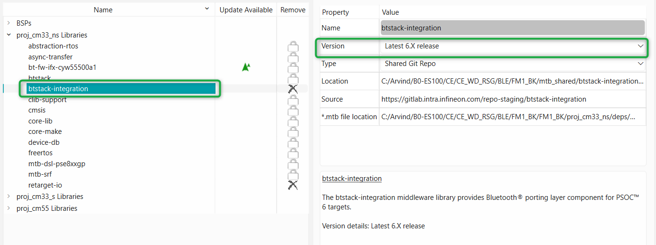Screen dimensions: 656x245
Task: Click lock icon in freertos row
Action: 293,153
